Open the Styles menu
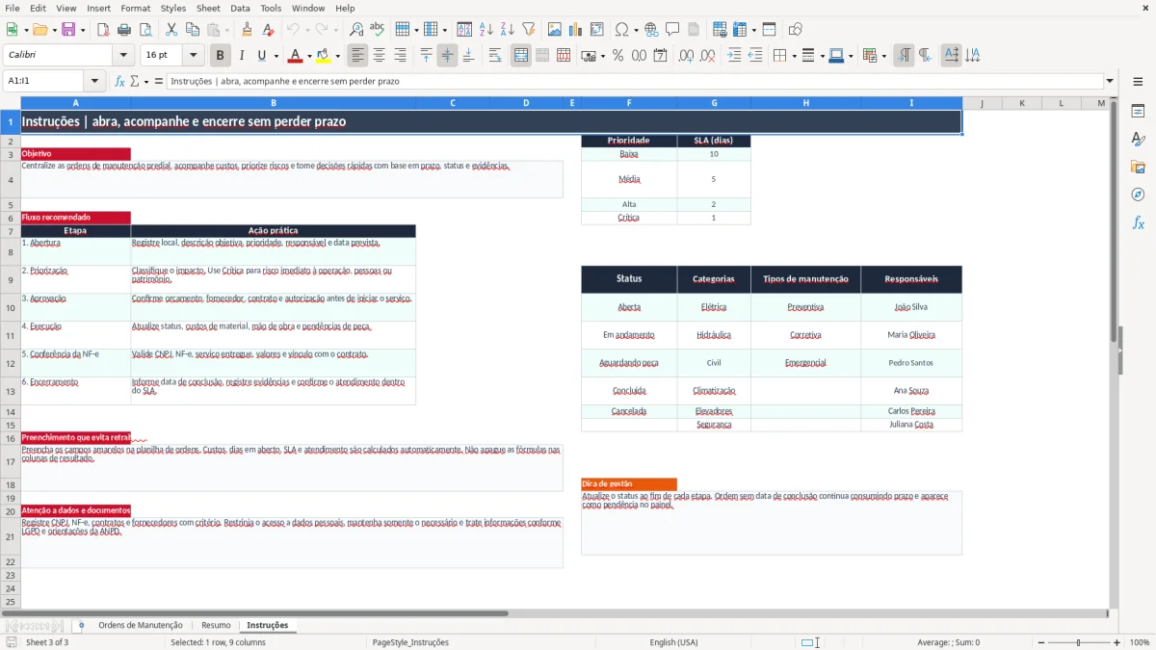 (x=173, y=8)
